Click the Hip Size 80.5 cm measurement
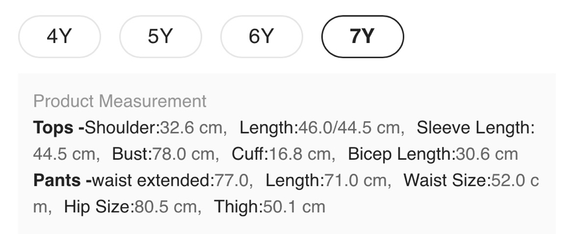This screenshot has width=574, height=234. coord(132,207)
